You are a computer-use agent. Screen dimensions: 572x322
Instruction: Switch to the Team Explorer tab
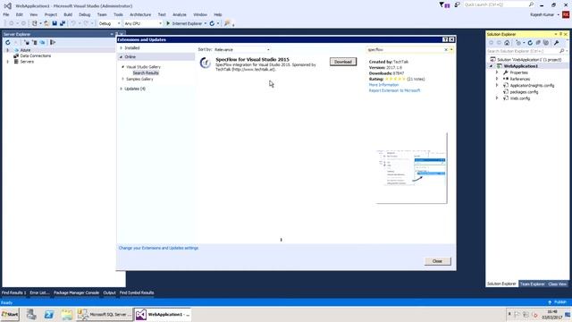coord(533,284)
